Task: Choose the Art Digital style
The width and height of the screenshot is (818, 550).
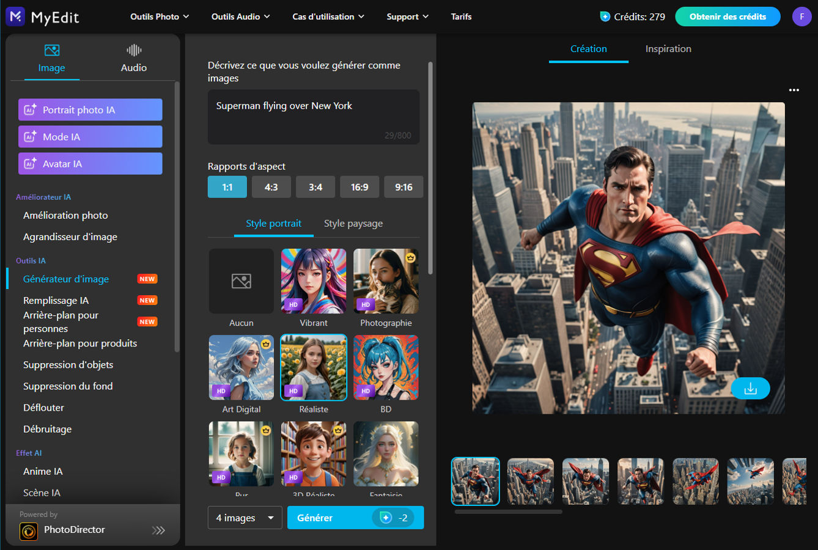Action: coord(241,367)
